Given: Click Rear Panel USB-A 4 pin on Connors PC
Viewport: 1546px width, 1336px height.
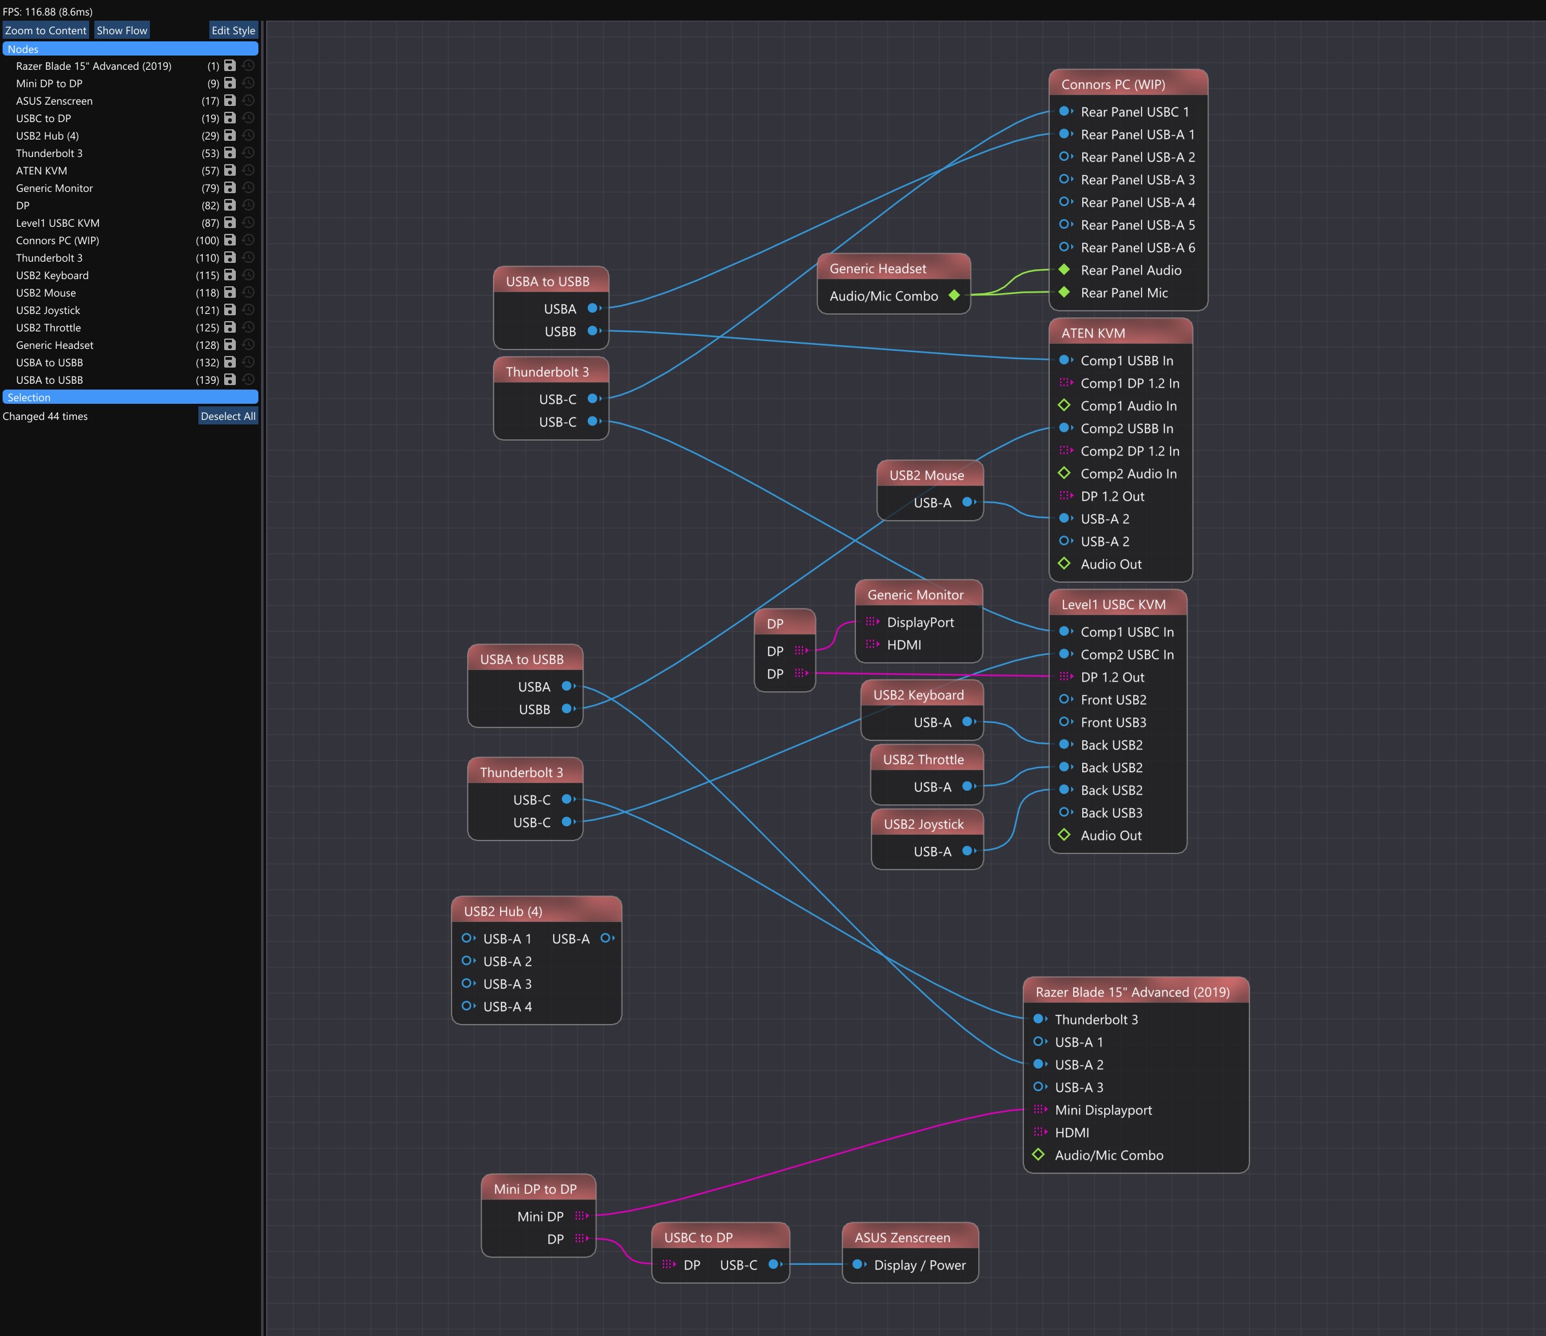Looking at the screenshot, I should tap(1065, 202).
